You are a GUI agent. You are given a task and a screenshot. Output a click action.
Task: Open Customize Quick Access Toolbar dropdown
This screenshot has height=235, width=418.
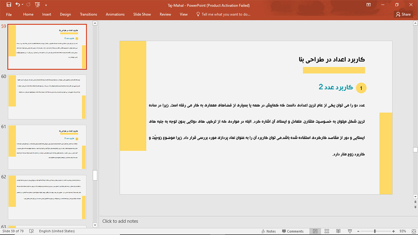(46, 5)
